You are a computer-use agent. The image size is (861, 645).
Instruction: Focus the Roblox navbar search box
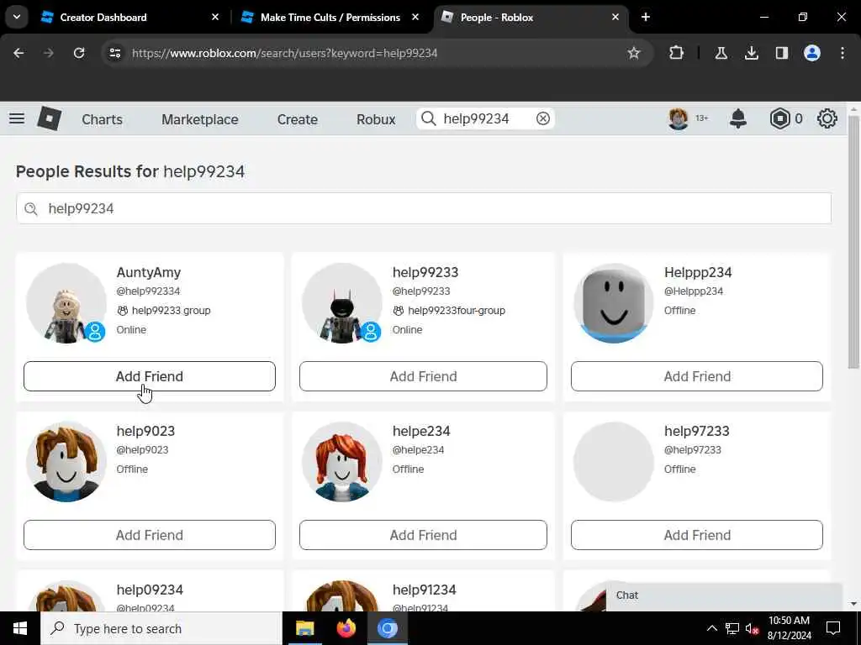pos(485,118)
